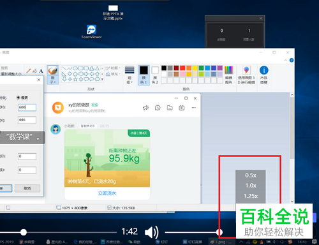Mute video using the speaker icon
Viewport: 319px width, 245px height.
(x=151, y=232)
